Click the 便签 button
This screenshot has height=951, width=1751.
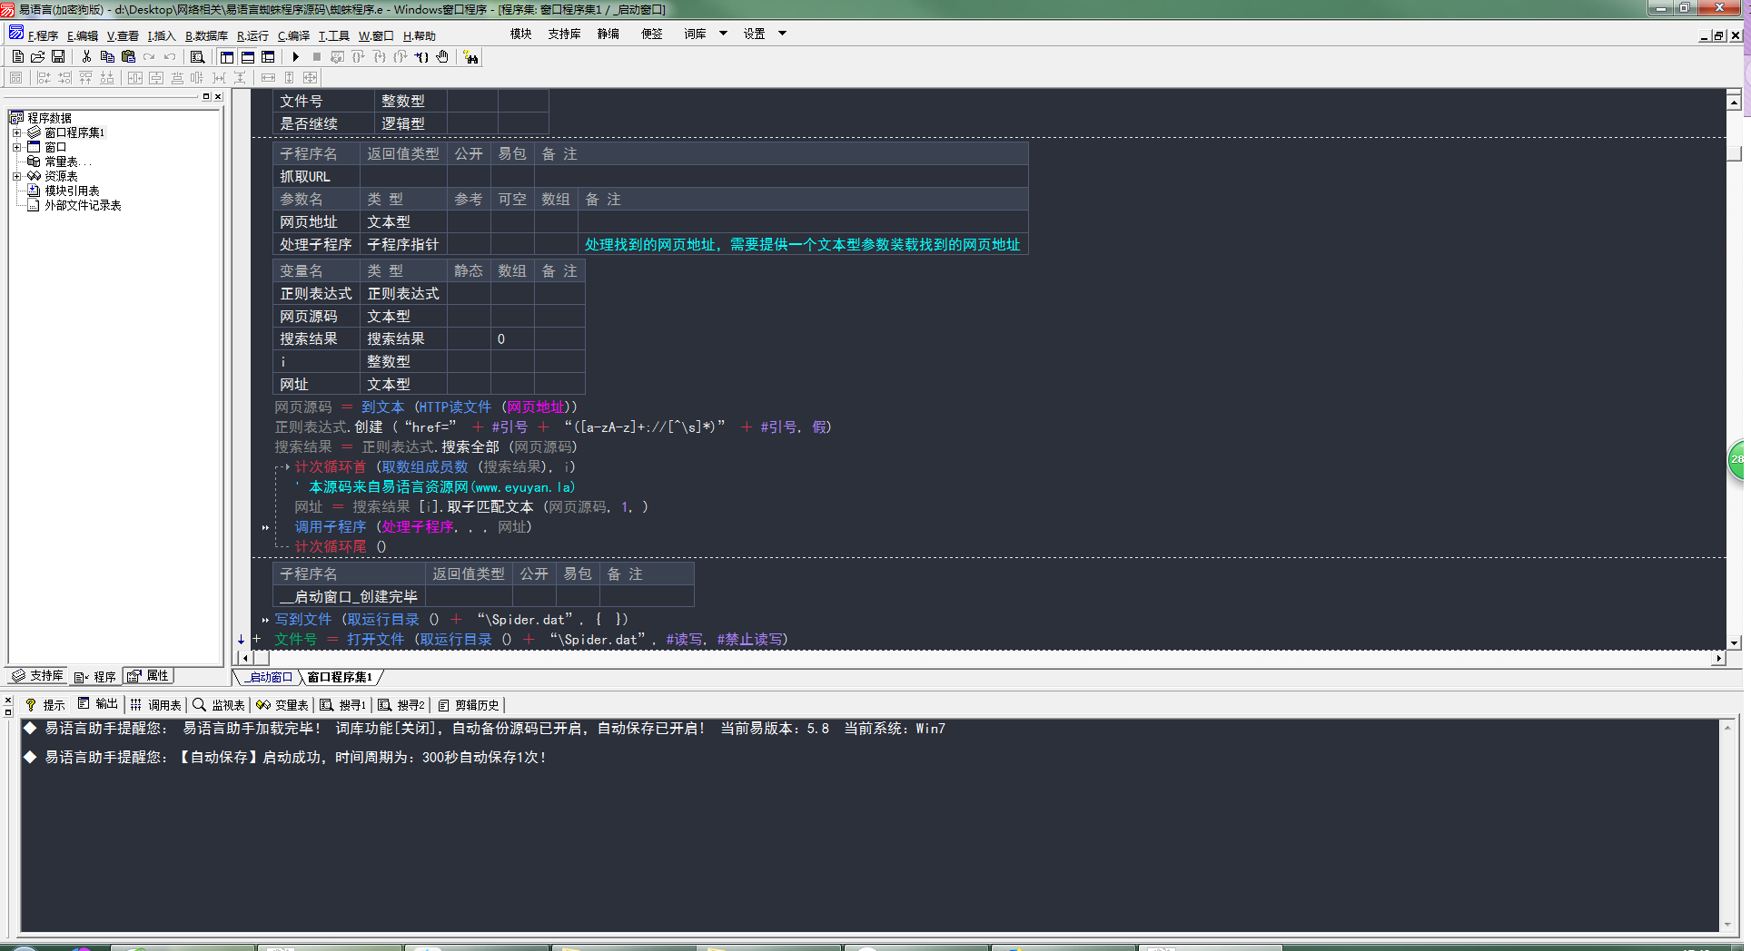pyautogui.click(x=652, y=34)
